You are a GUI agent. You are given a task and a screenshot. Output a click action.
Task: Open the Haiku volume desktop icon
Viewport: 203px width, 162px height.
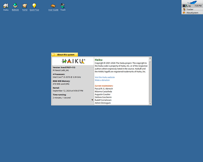point(6,6)
